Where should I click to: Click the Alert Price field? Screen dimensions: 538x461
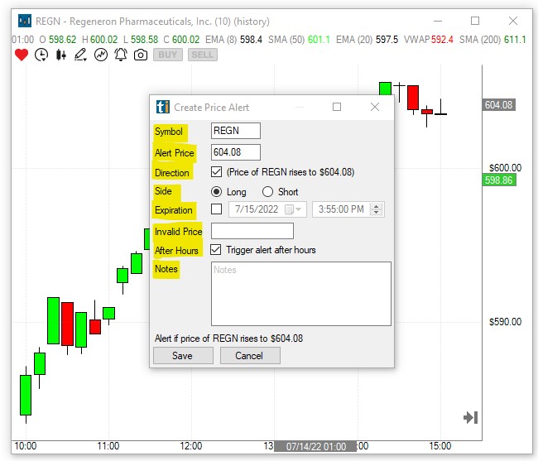pos(236,152)
